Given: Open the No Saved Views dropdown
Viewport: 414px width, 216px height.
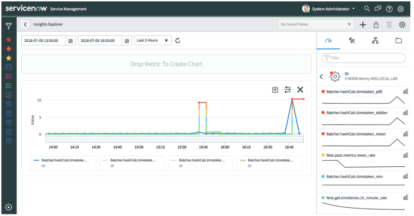Looking at the screenshot, I should point(316,24).
